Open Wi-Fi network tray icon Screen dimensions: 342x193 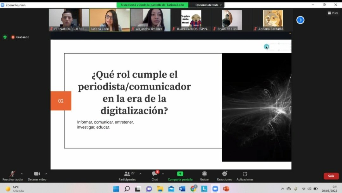click(303, 189)
